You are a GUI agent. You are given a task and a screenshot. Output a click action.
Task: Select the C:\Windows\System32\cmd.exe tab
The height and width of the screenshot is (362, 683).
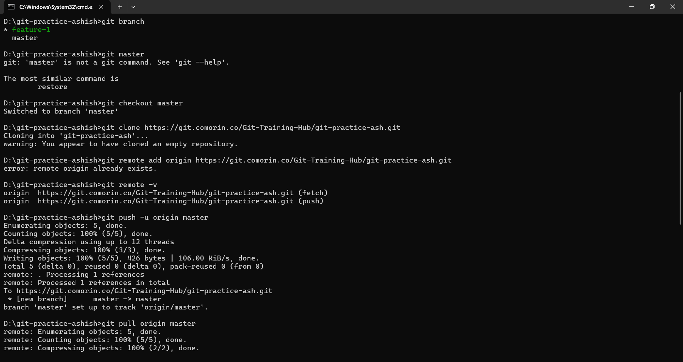pos(55,7)
